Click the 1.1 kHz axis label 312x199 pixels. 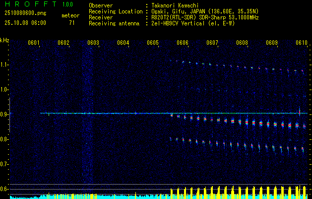[5, 65]
